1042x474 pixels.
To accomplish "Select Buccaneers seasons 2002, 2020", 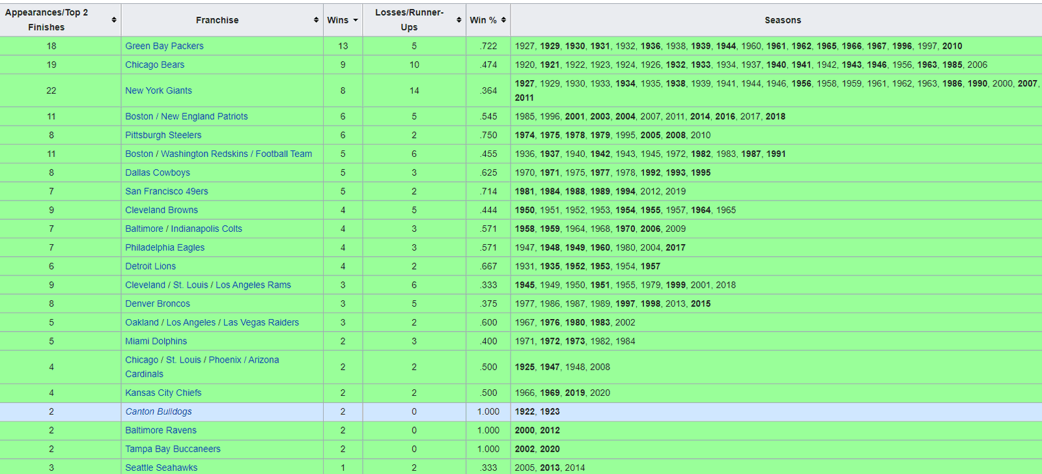I will [537, 450].
